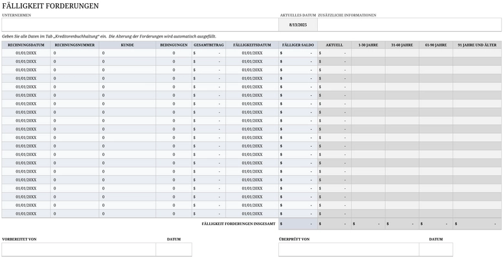Click the Zusätzliche Informationen label
The image size is (503, 258).
point(347,15)
